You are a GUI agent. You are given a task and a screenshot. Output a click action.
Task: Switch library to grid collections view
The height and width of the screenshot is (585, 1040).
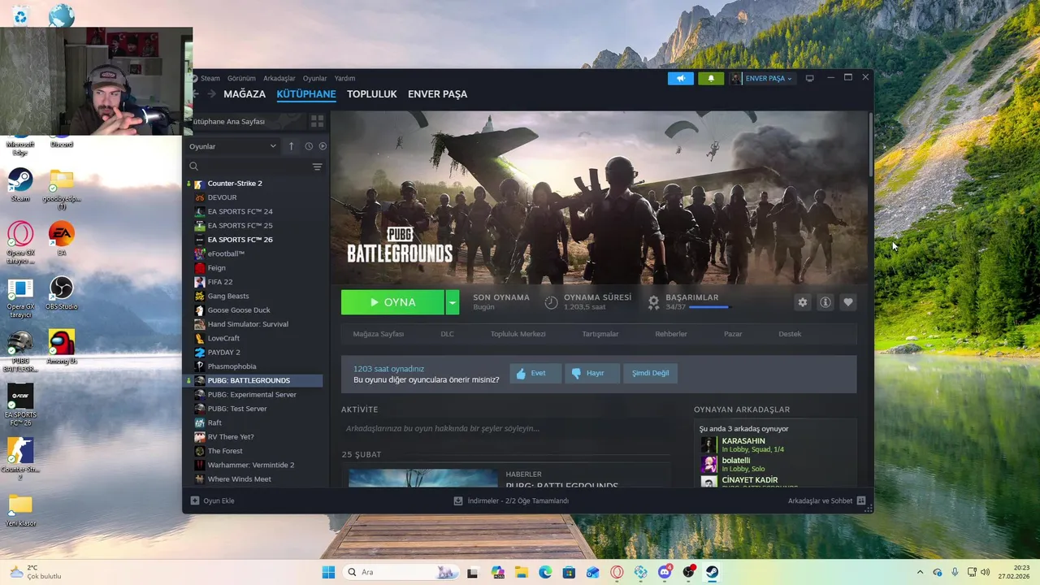[x=317, y=121]
